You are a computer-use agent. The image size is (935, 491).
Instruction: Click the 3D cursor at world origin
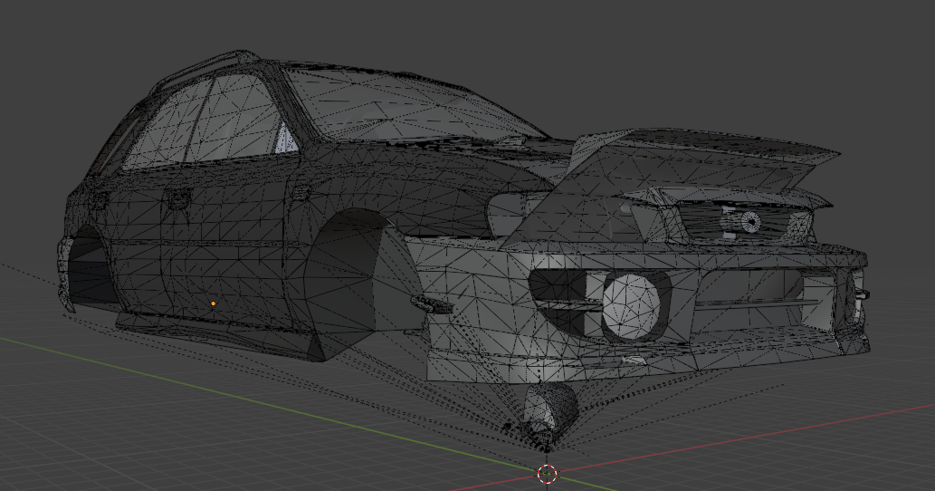(x=548, y=475)
